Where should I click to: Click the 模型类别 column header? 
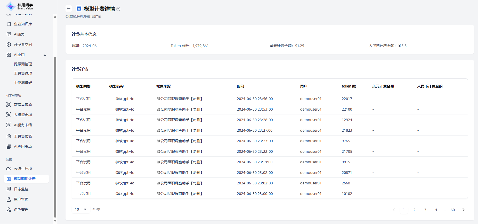(83, 86)
